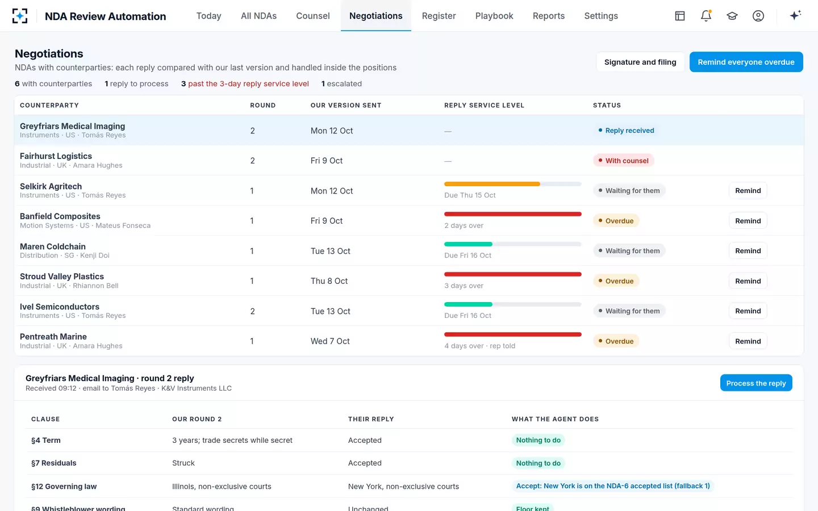Click Waiting for them badge for Maren Coldchain

click(629, 251)
